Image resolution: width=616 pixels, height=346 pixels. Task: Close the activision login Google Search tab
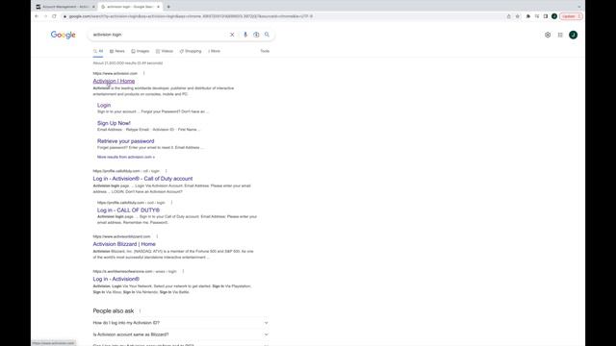pyautogui.click(x=158, y=7)
